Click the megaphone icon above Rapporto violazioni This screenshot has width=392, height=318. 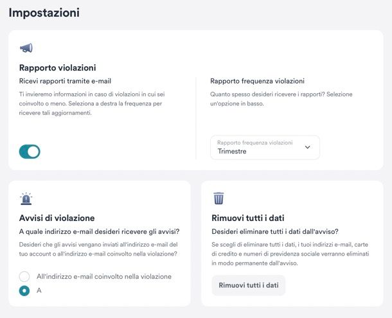26,48
